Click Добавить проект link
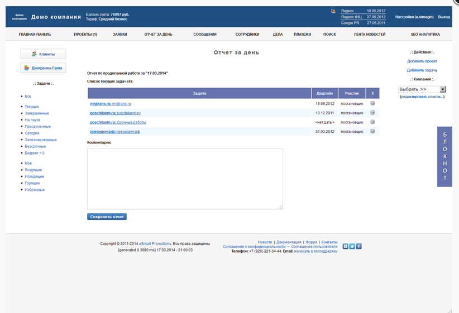The height and width of the screenshot is (313, 459). [422, 61]
